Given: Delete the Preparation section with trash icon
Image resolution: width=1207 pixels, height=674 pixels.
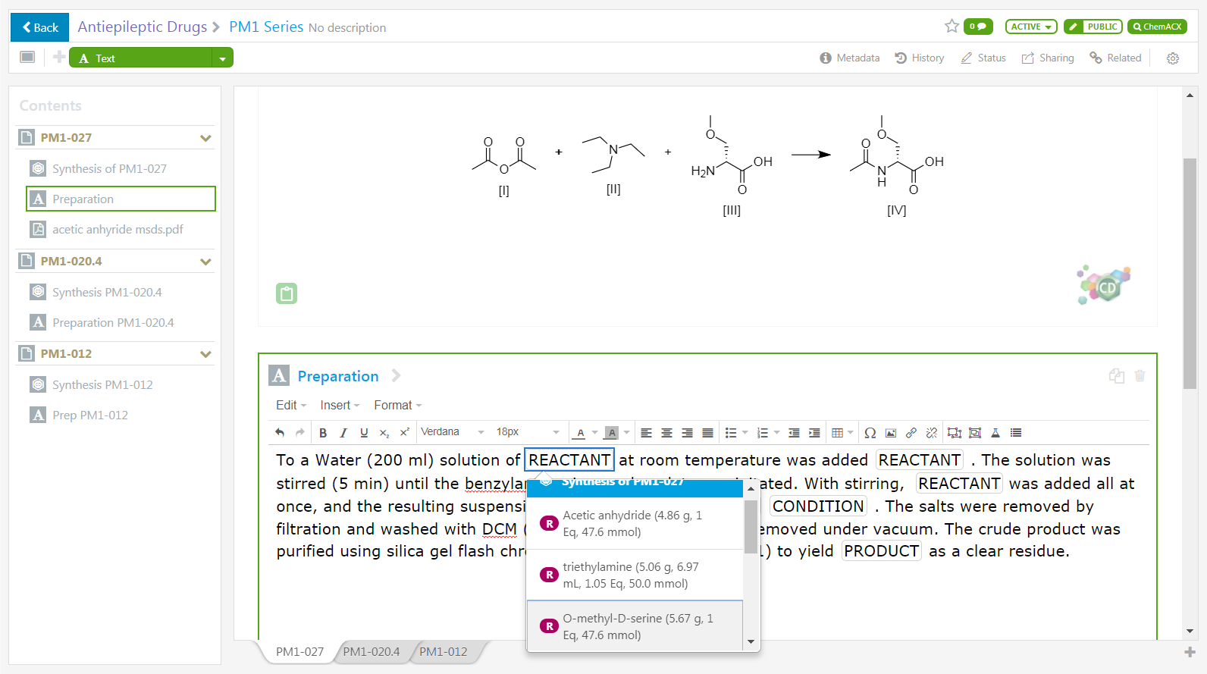Looking at the screenshot, I should click(x=1140, y=376).
